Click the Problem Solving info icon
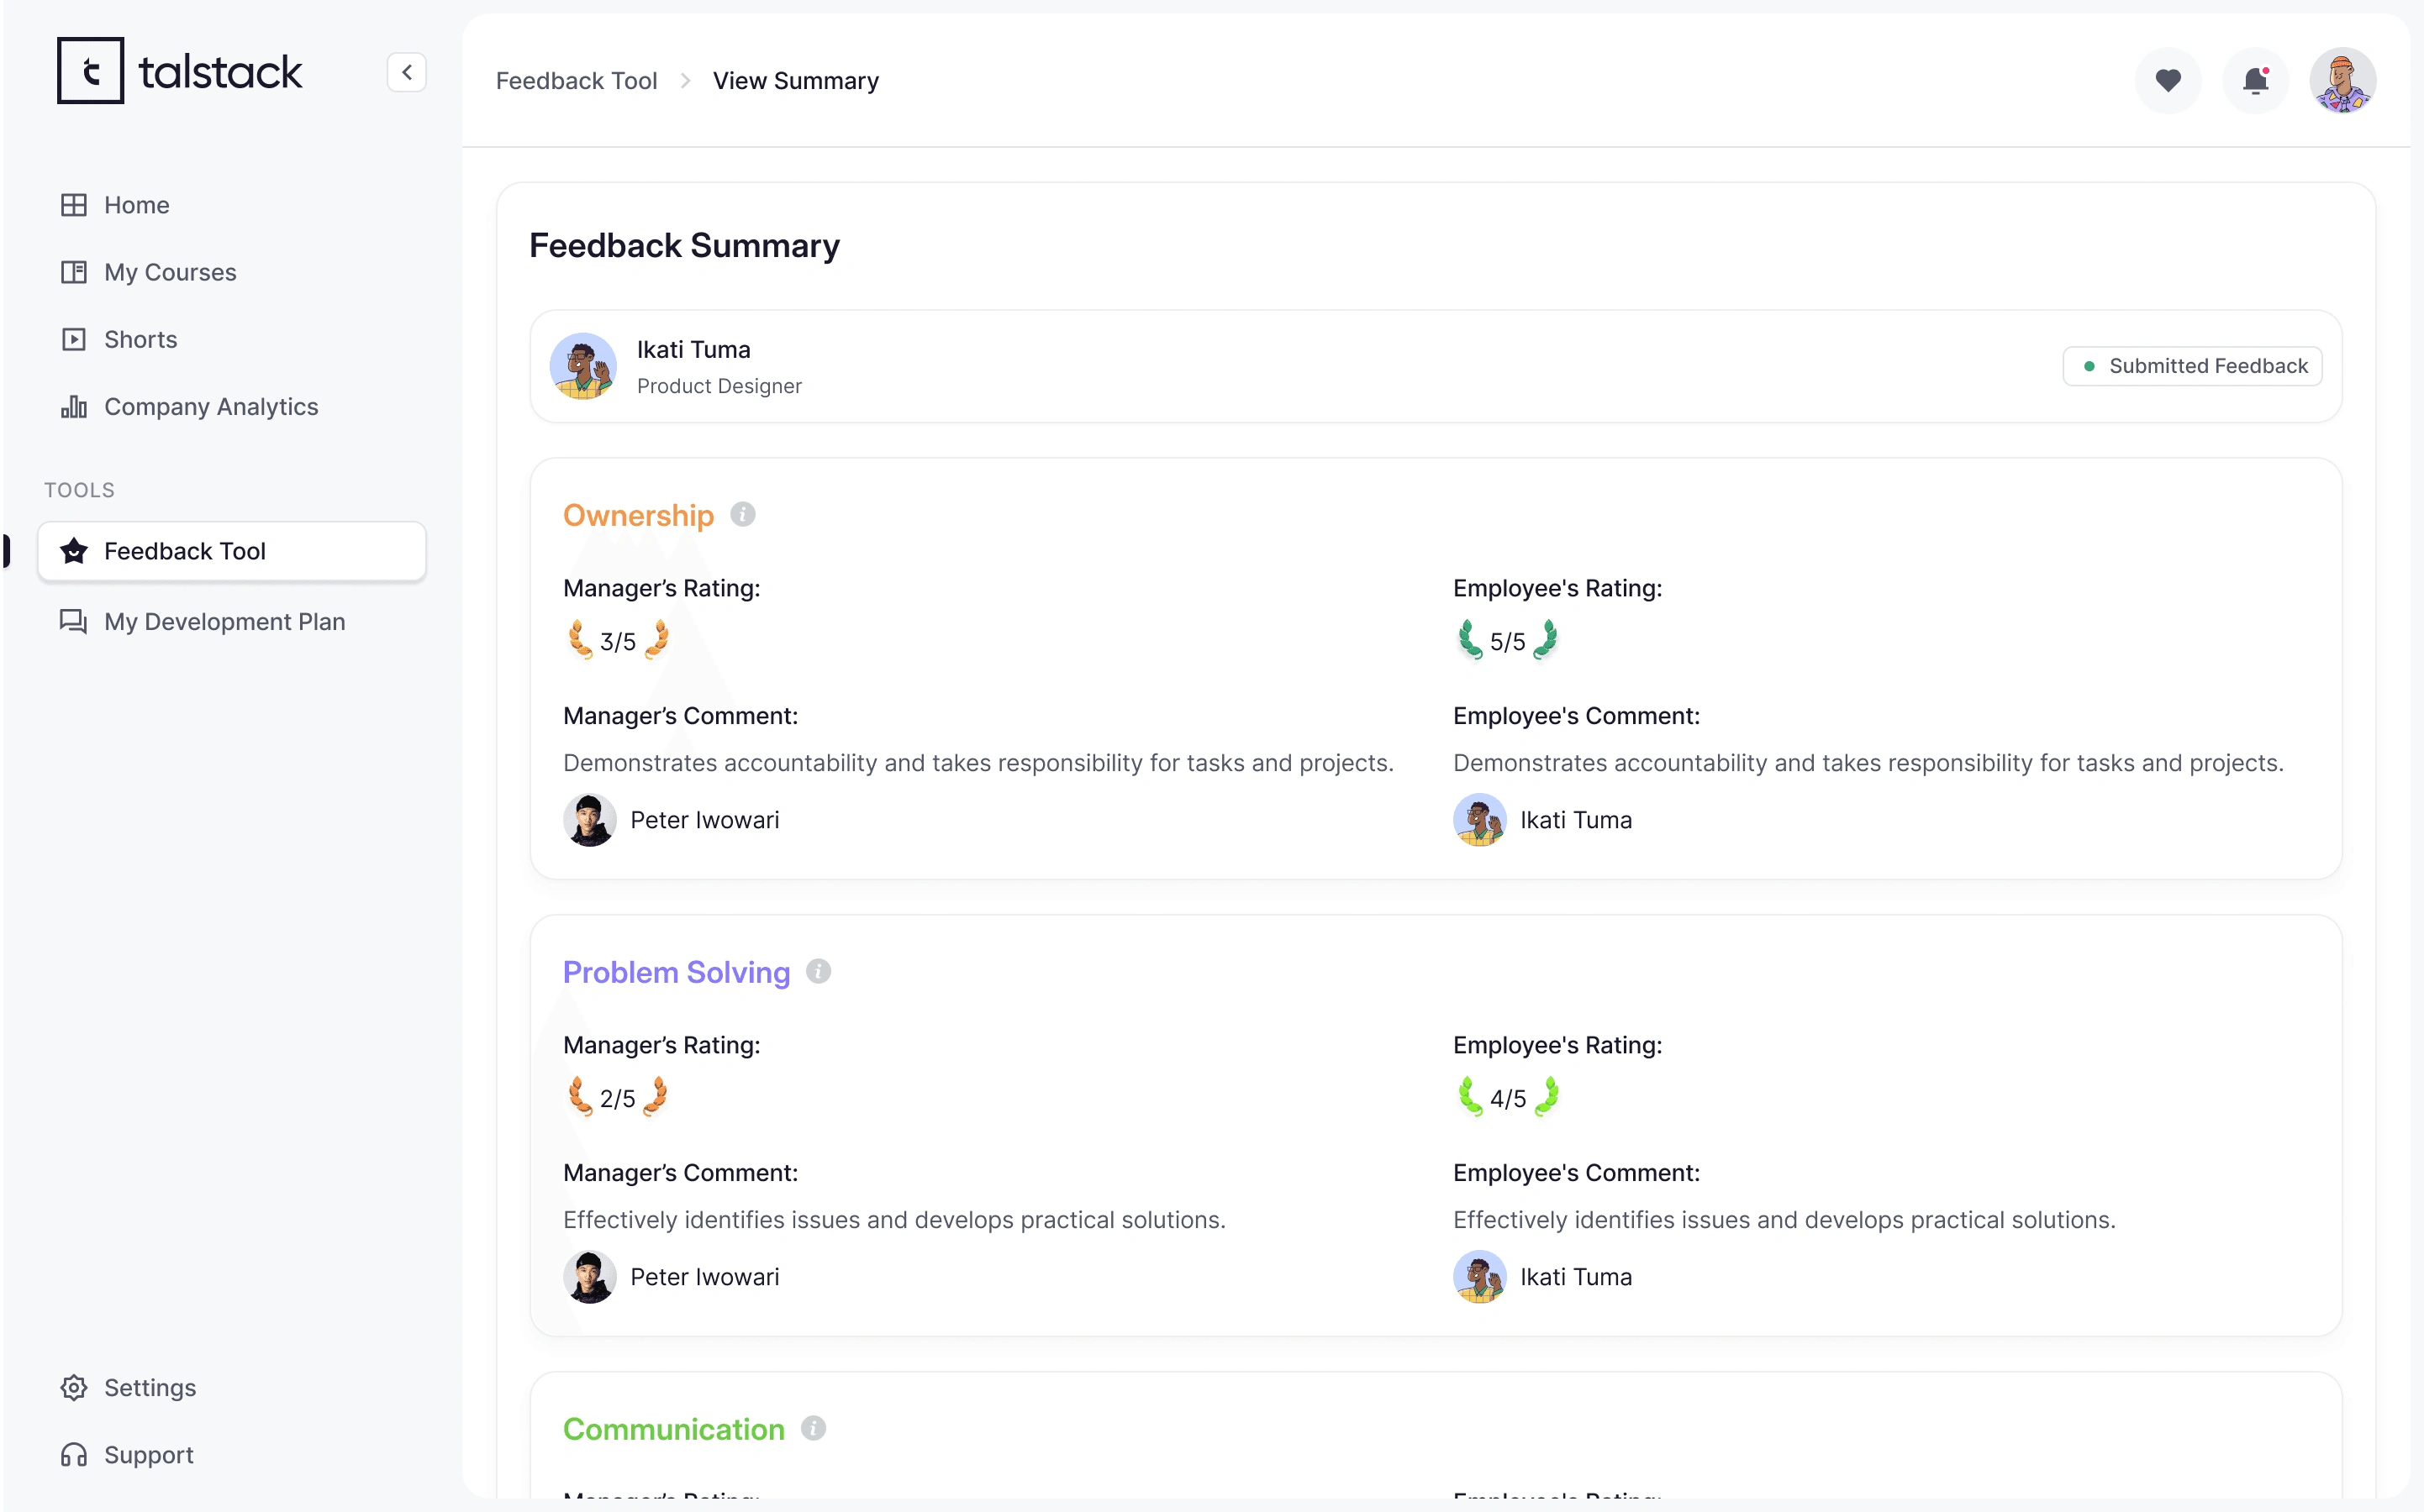2424x1512 pixels. [819, 971]
